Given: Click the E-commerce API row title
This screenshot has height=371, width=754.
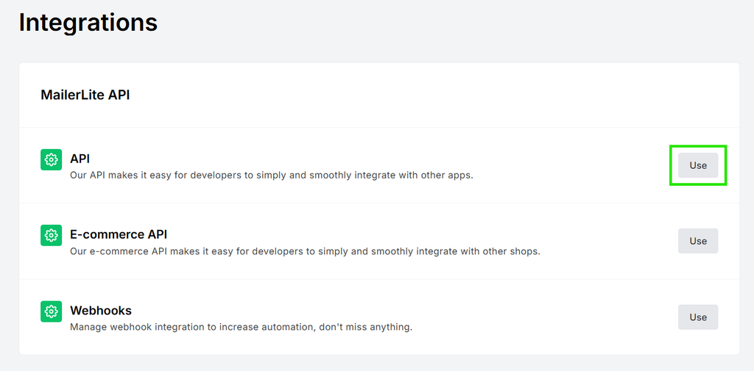Looking at the screenshot, I should [x=119, y=234].
